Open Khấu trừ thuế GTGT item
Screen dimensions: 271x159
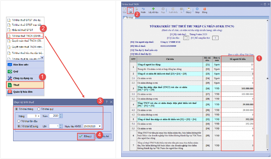20,30
